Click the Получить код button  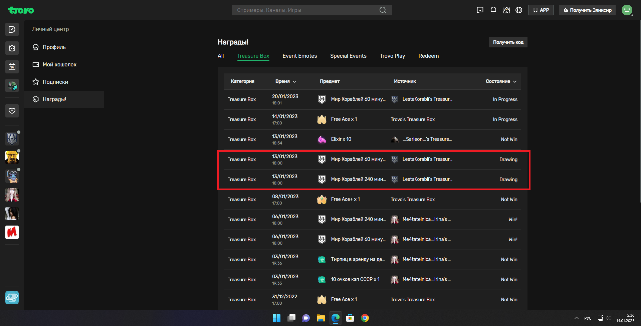[508, 42]
